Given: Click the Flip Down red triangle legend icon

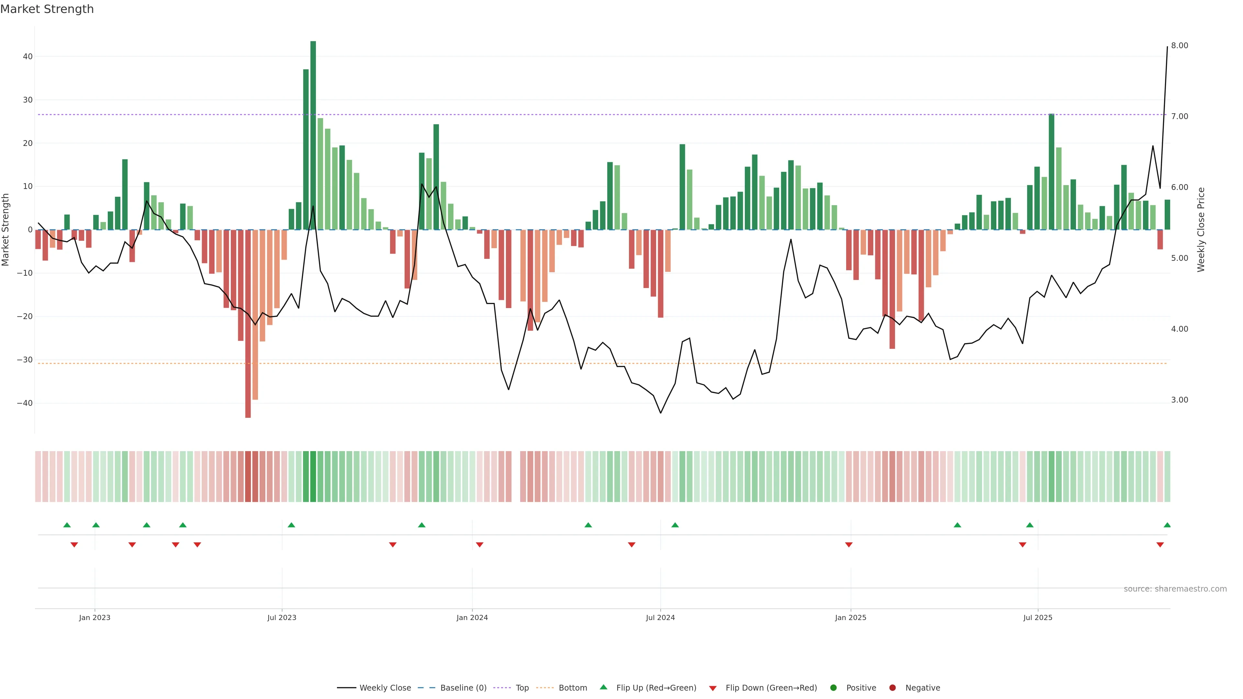Looking at the screenshot, I should (x=712, y=688).
